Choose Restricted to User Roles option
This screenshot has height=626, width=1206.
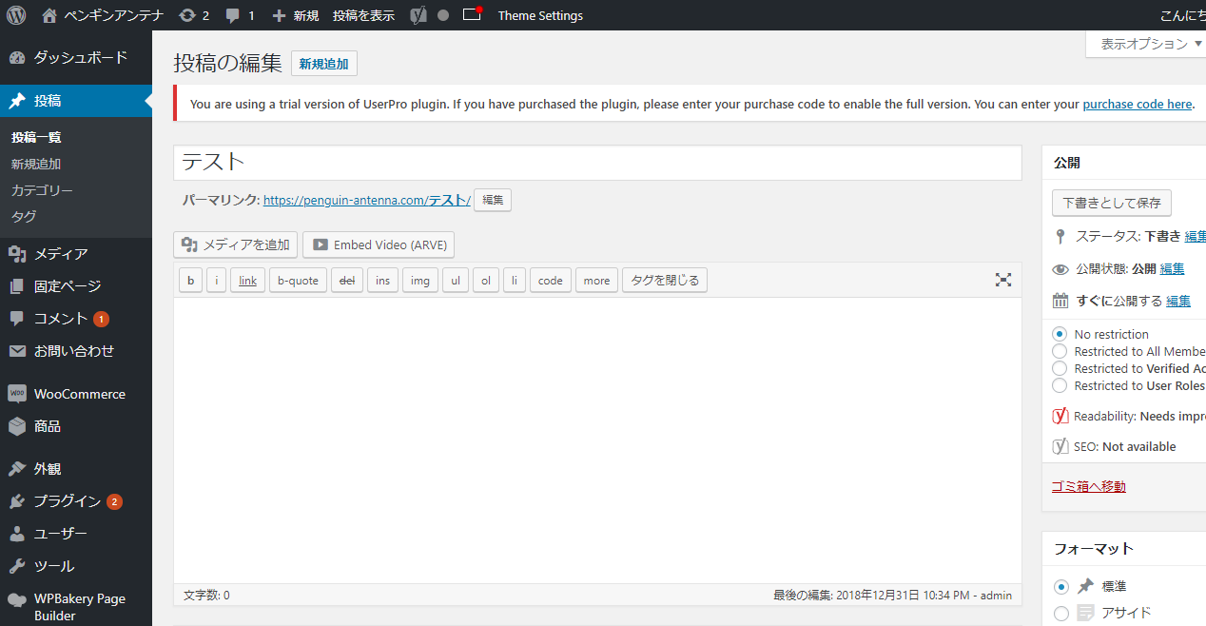[x=1060, y=385]
